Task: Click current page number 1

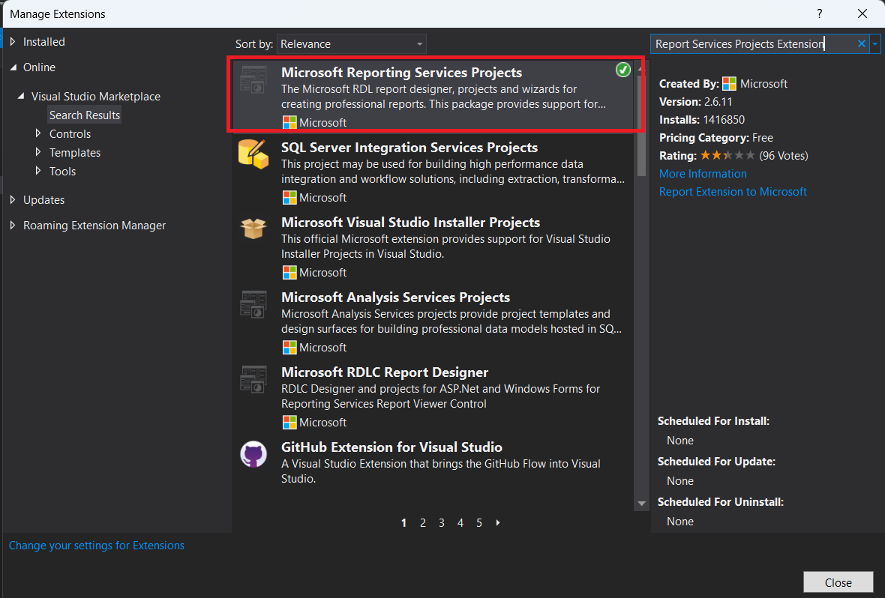Action: point(403,523)
